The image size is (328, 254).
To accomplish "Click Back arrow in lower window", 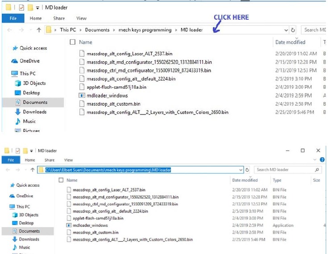I will click(x=8, y=170).
